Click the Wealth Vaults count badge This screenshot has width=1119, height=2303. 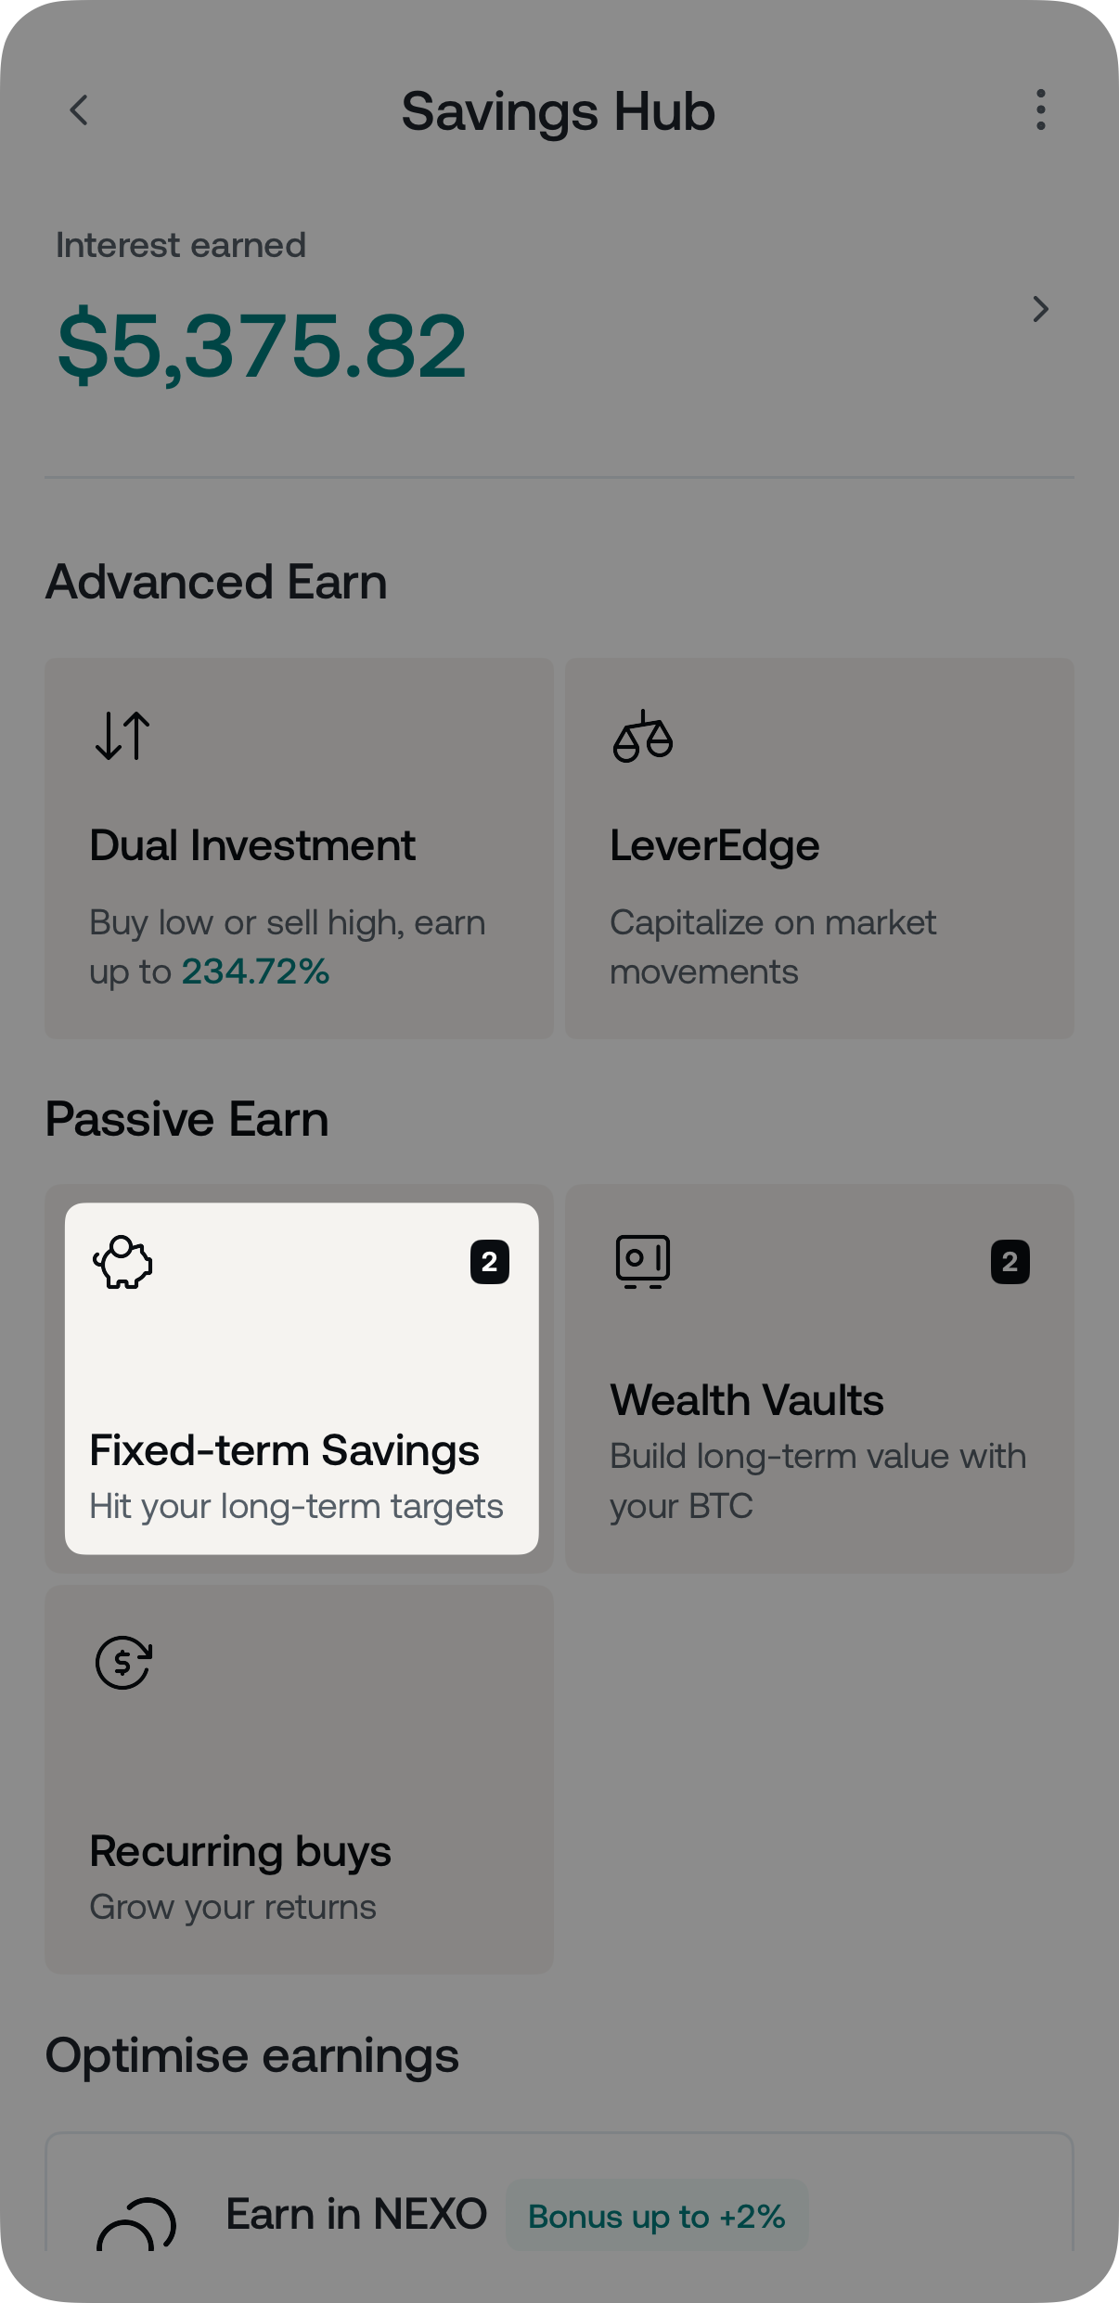pyautogui.click(x=1010, y=1262)
